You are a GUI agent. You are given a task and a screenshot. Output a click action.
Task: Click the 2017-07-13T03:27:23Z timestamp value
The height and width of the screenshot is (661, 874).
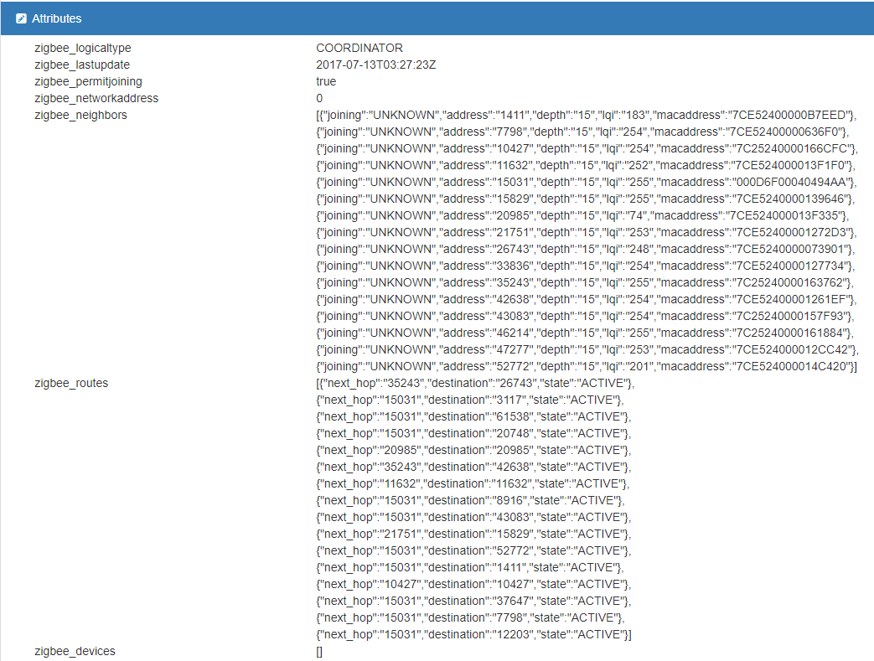click(377, 65)
